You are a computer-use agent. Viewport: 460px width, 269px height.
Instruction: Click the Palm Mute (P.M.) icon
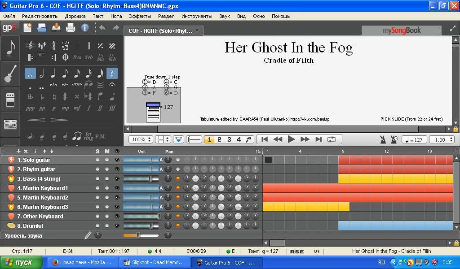click(x=101, y=136)
